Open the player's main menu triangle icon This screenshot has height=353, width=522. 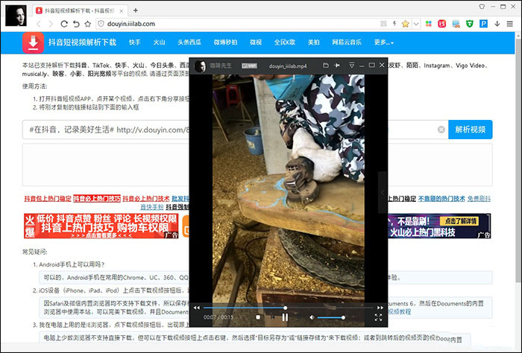click(x=351, y=66)
